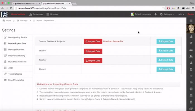
Task: Switch to the first Demo Institute tab
Action: point(26,4)
